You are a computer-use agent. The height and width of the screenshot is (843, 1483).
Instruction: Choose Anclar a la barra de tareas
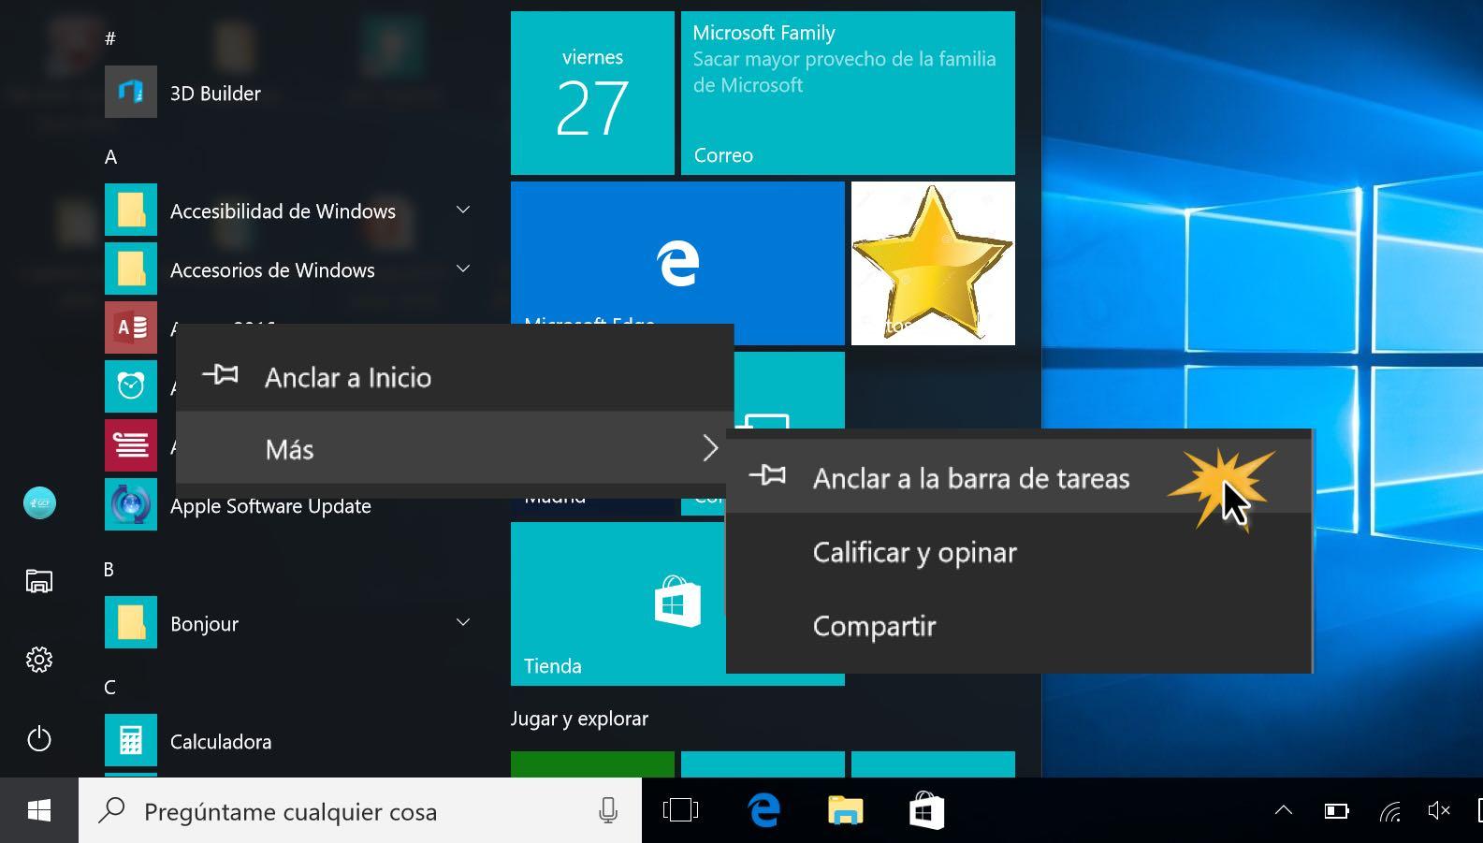1019,477
